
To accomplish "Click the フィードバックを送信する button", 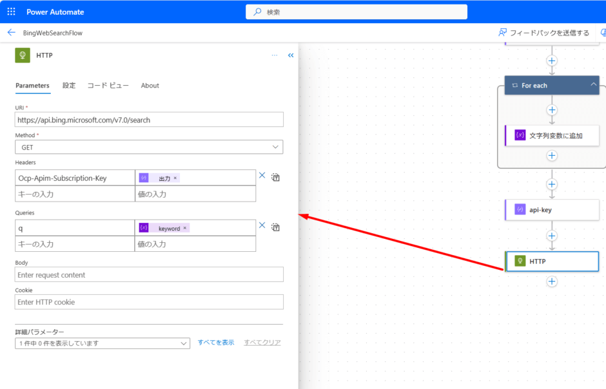I will (x=549, y=32).
